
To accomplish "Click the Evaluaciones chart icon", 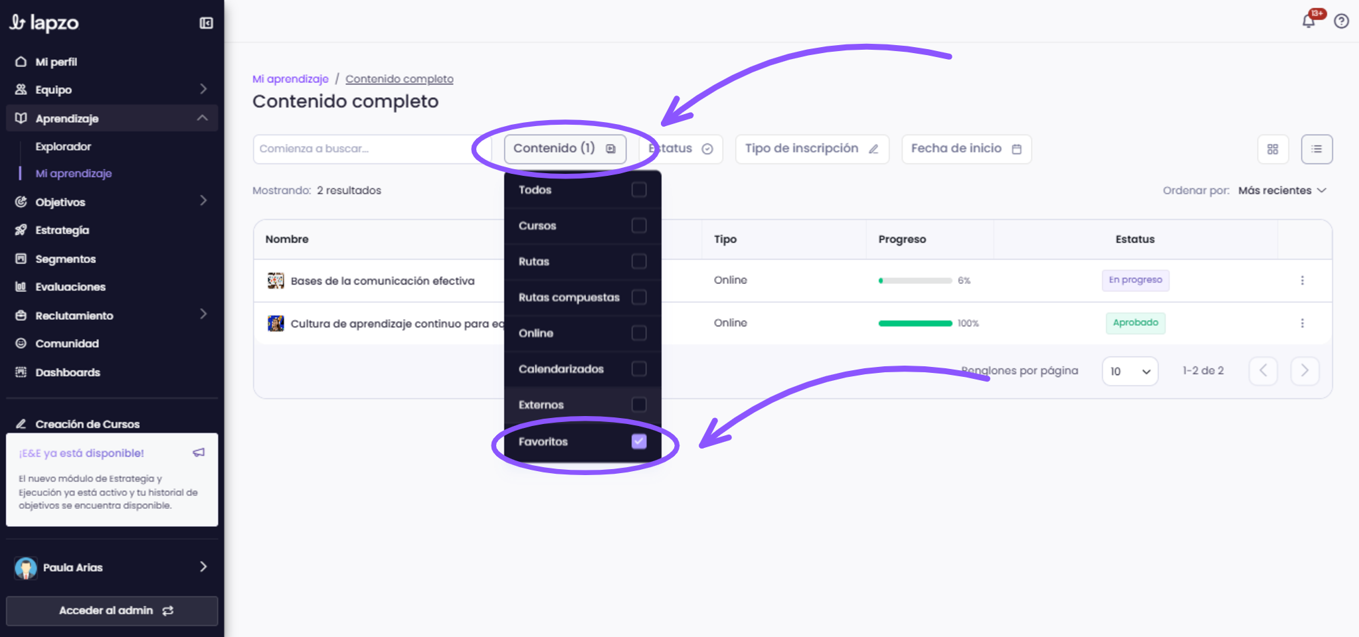I will pyautogui.click(x=21, y=287).
